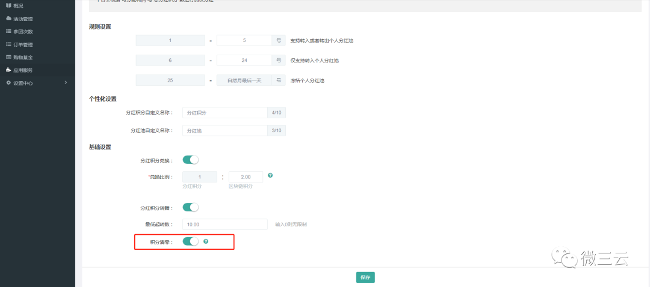The height and width of the screenshot is (287, 650).
Task: Click the 订单管理 list icon
Action: 8,44
